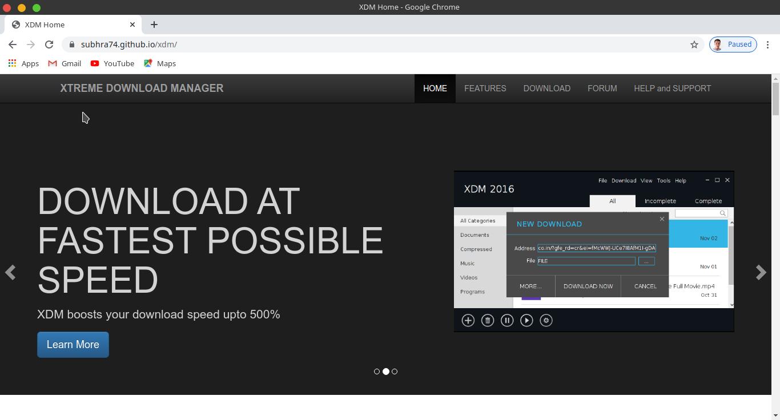Screen dimensions: 780x420
Task: Click the yellow minimize window button
Action: (x=22, y=7)
